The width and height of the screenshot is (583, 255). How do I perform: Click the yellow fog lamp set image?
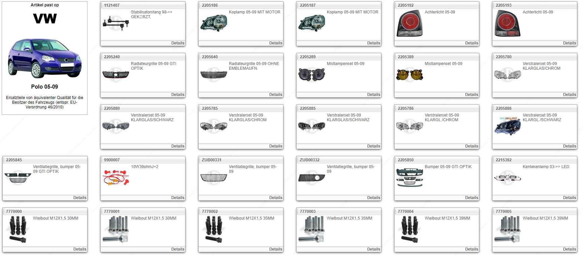(x=409, y=74)
